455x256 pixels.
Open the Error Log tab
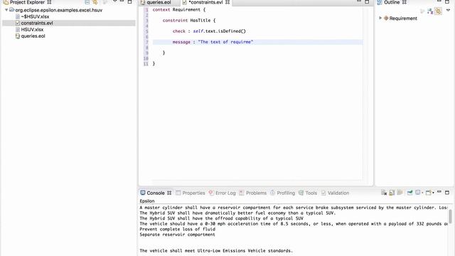223,193
